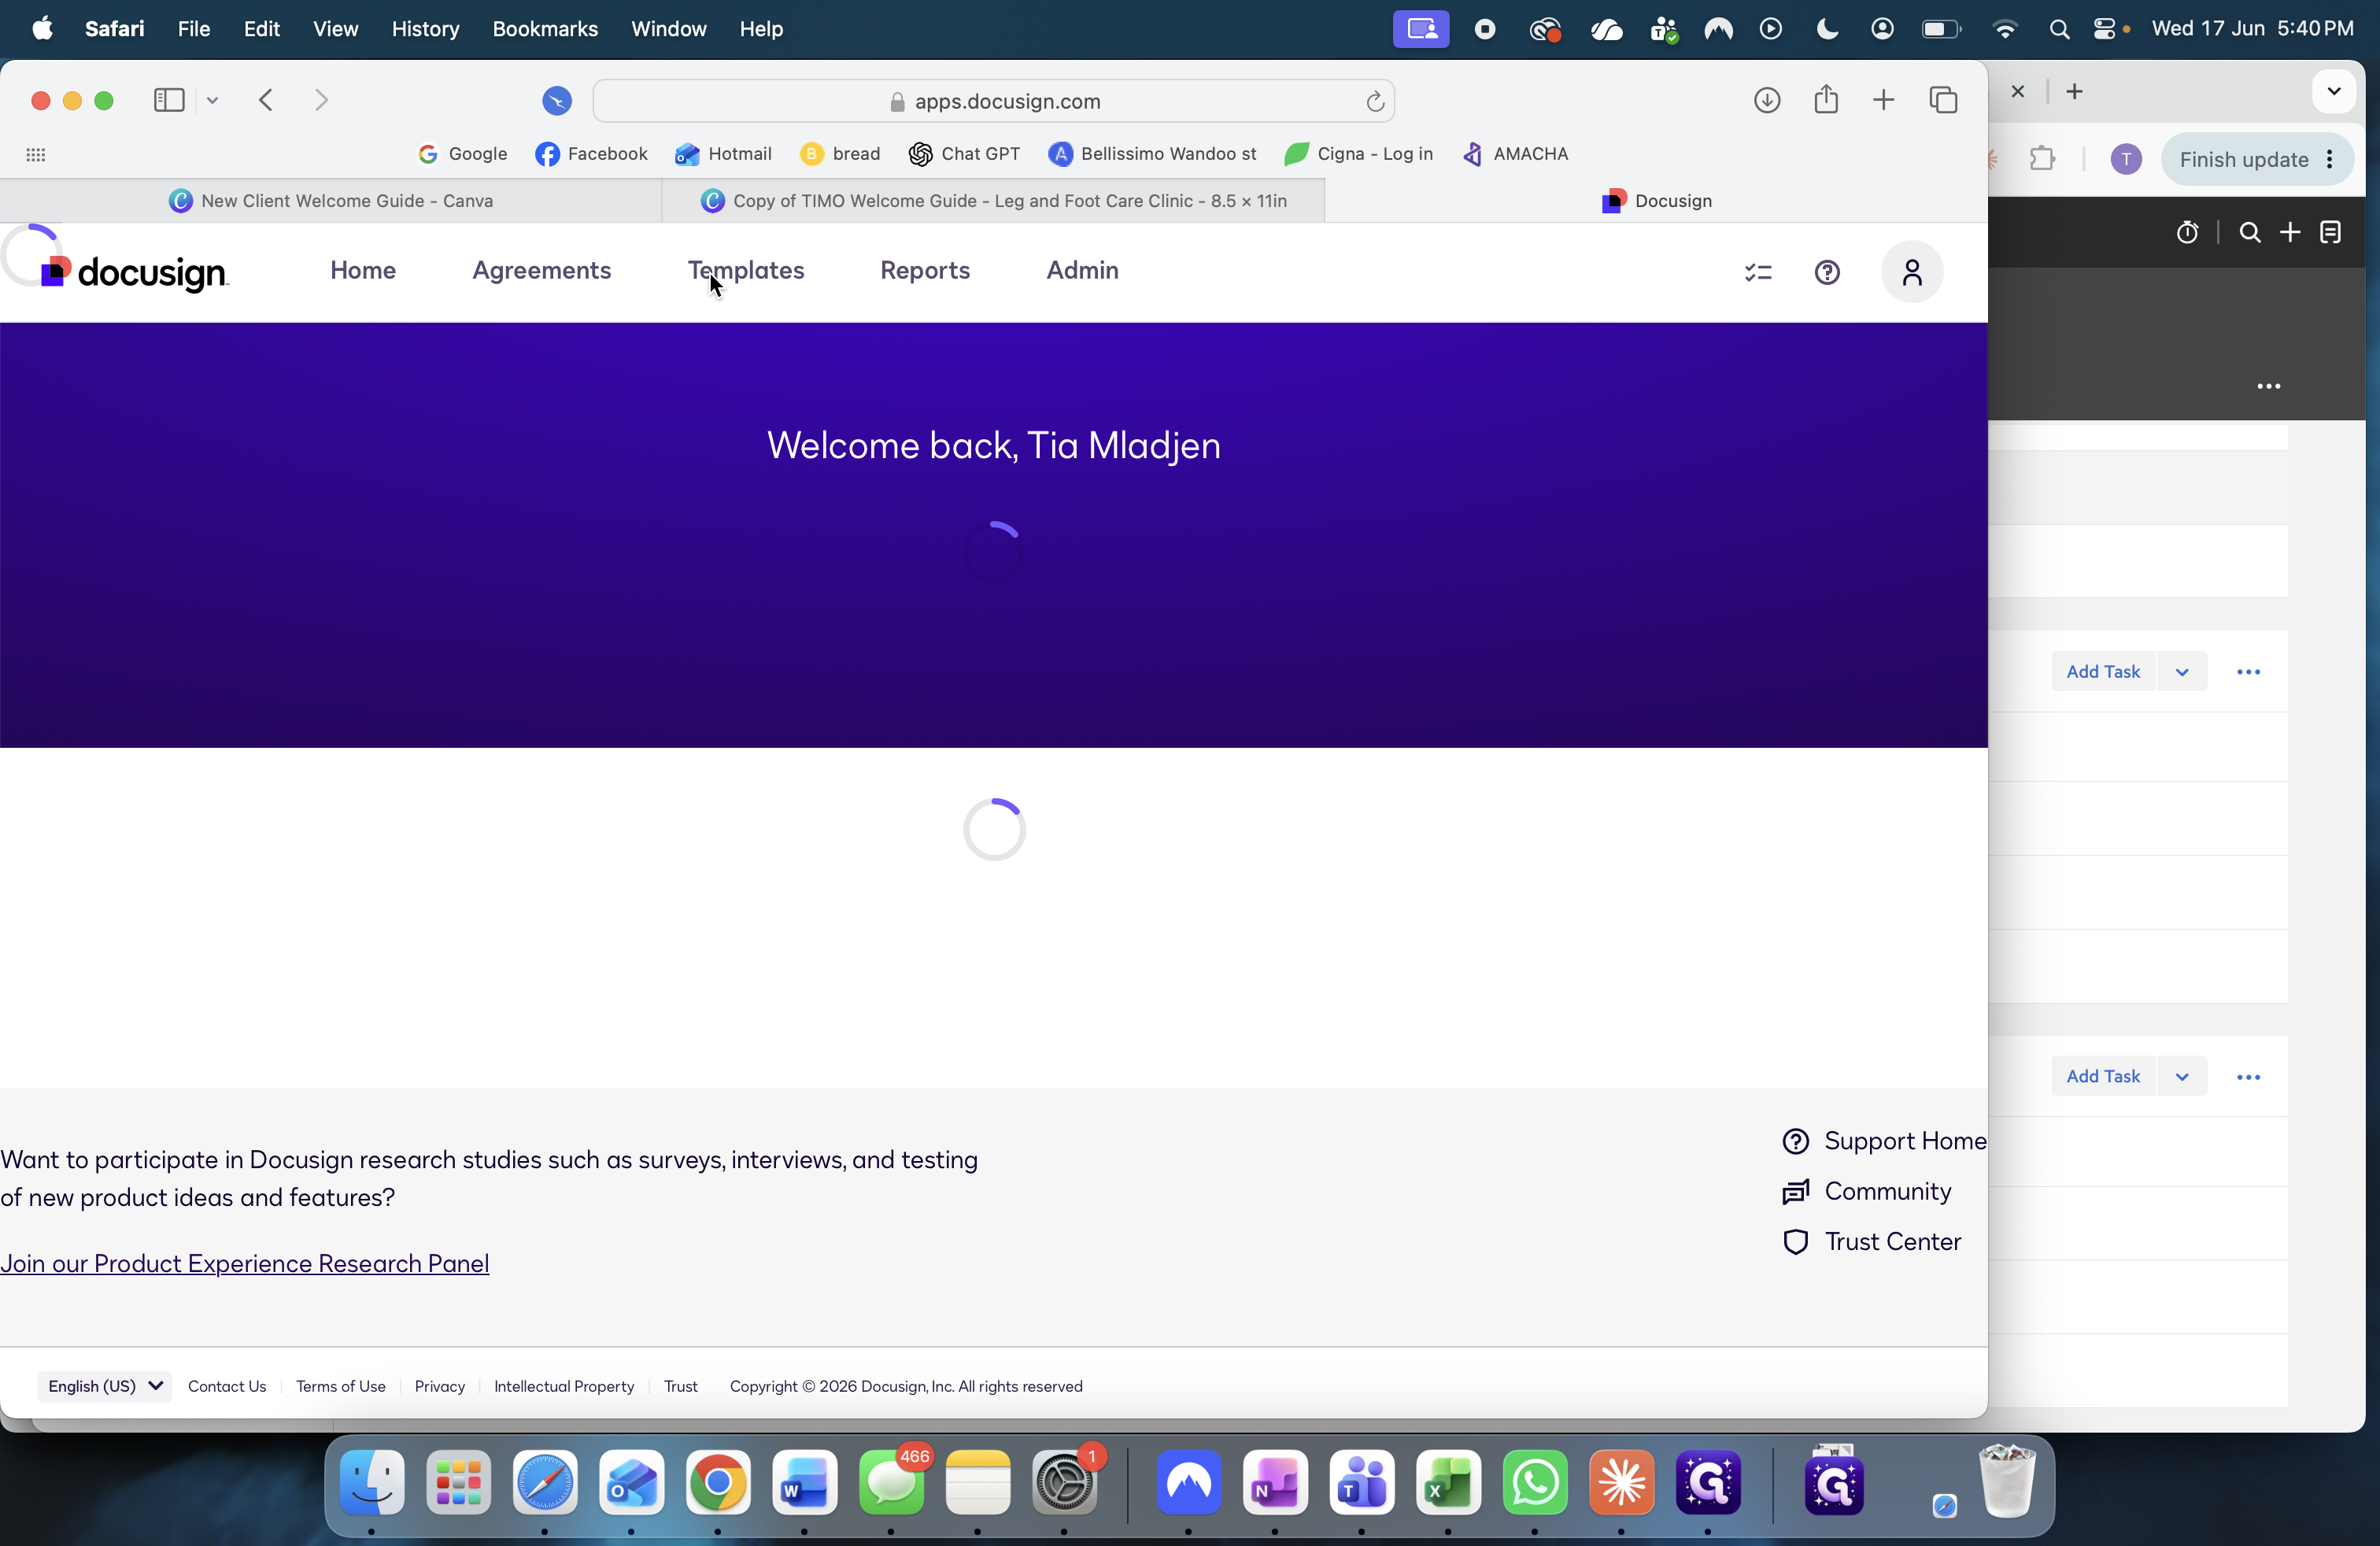Switch to Copy of TIMO Welcome Guide tab
This screenshot has height=1546, width=2380.
point(993,201)
